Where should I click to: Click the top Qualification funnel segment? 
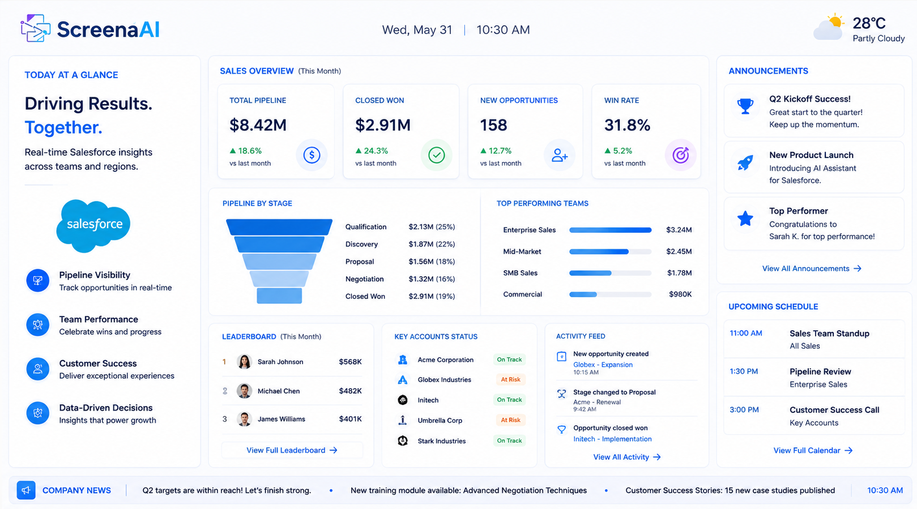279,227
